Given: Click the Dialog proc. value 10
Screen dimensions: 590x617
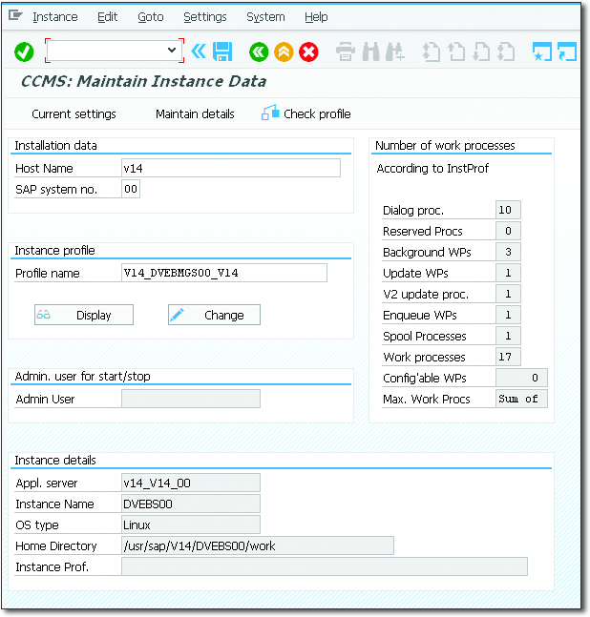Looking at the screenshot, I should pos(508,210).
